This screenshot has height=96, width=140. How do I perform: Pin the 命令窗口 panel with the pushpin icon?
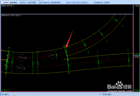[x=100, y=94]
